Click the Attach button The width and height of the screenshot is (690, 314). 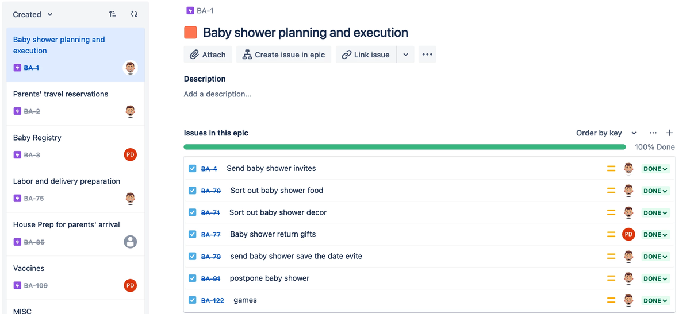click(x=208, y=55)
